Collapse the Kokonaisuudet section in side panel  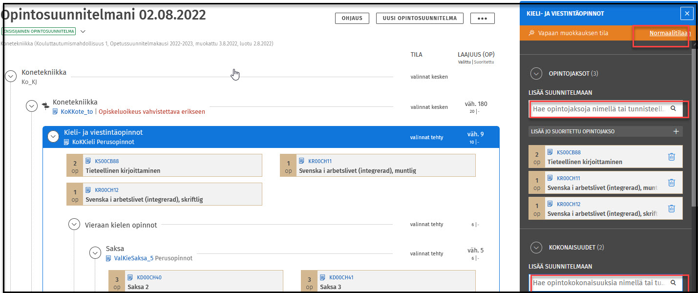tap(536, 248)
